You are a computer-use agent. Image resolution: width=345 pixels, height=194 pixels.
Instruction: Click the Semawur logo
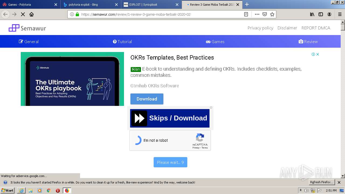click(27, 28)
